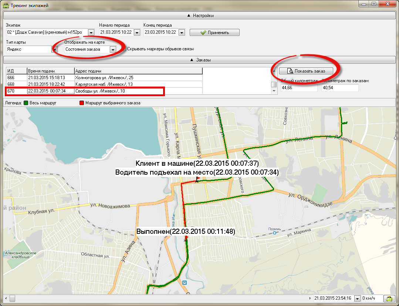This screenshot has width=399, height=306.
Task: Click the Позимь railway station icon
Action: 274,233
